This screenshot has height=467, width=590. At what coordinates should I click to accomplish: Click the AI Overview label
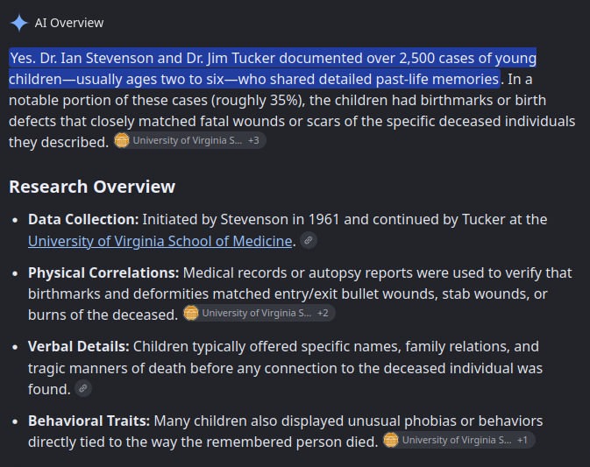pyautogui.click(x=69, y=23)
